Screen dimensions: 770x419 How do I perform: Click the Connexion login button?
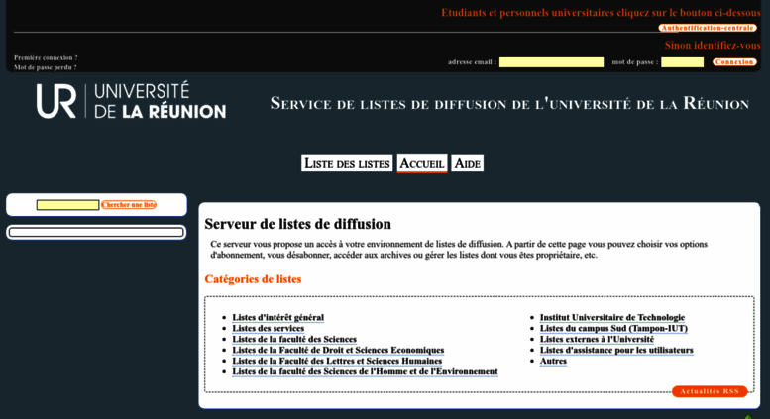click(734, 61)
